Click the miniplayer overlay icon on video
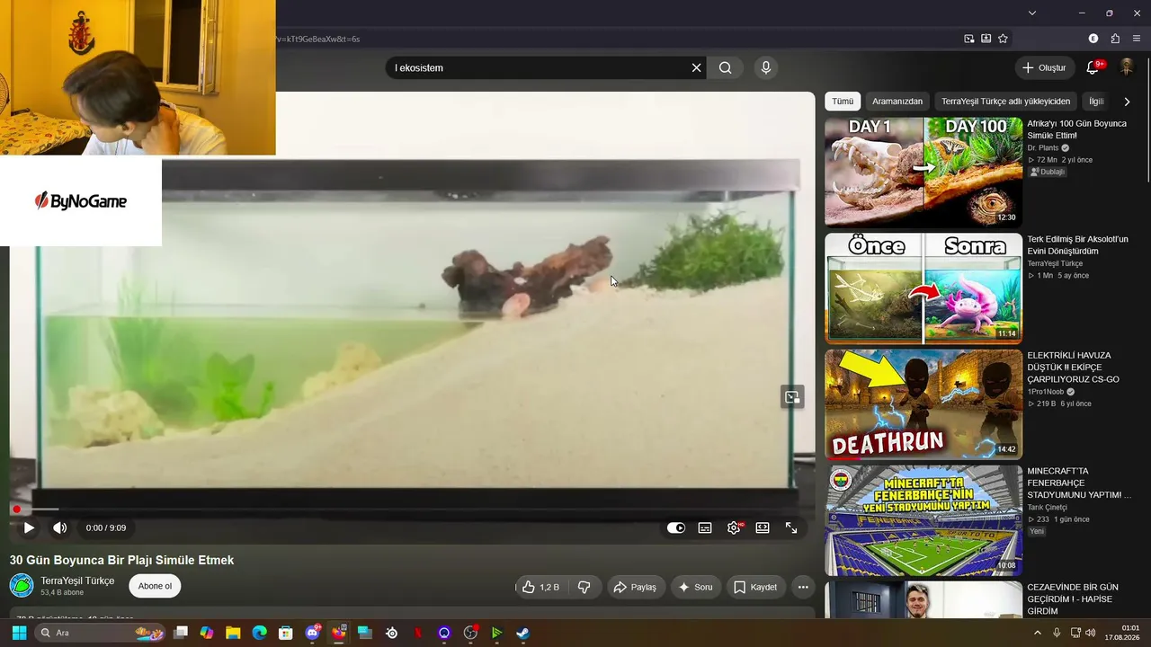This screenshot has width=1151, height=647. point(791,397)
